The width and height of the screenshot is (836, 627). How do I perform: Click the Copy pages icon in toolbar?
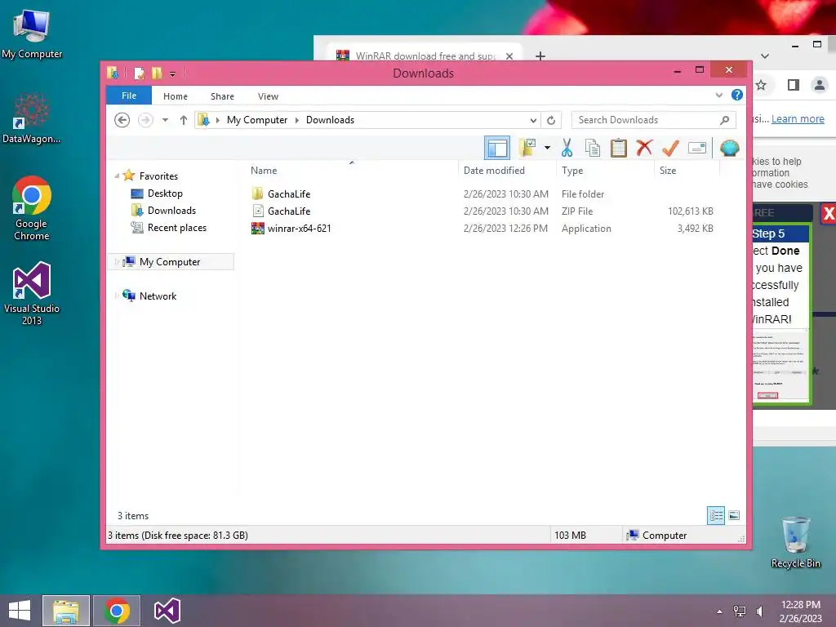click(593, 148)
